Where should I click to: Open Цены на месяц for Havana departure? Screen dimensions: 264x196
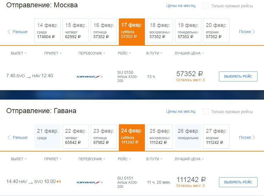pyautogui.click(x=181, y=111)
